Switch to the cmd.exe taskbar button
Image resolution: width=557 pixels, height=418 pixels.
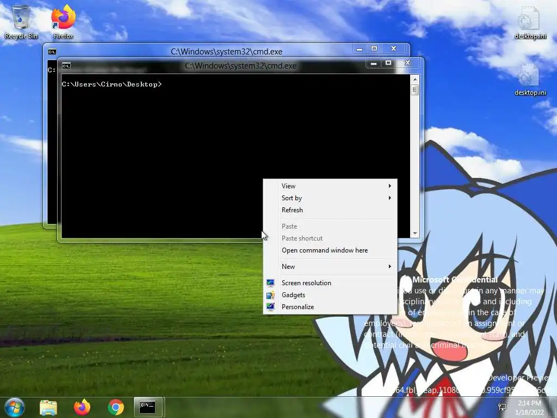coord(148,407)
